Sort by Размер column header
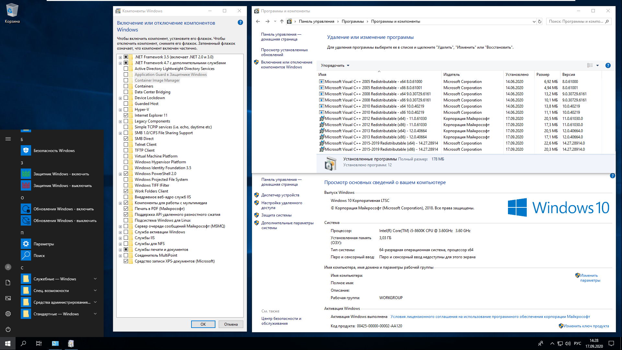This screenshot has height=350, width=622. pos(547,75)
